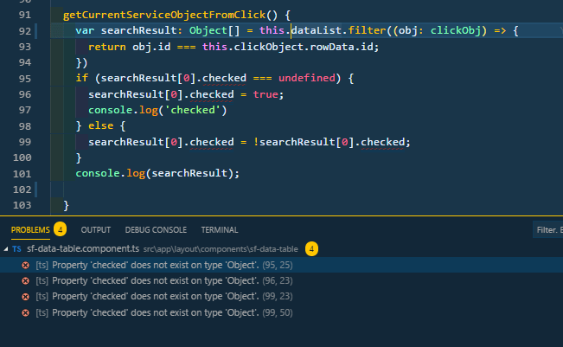Place cursor on console.log('checked') line

point(157,110)
